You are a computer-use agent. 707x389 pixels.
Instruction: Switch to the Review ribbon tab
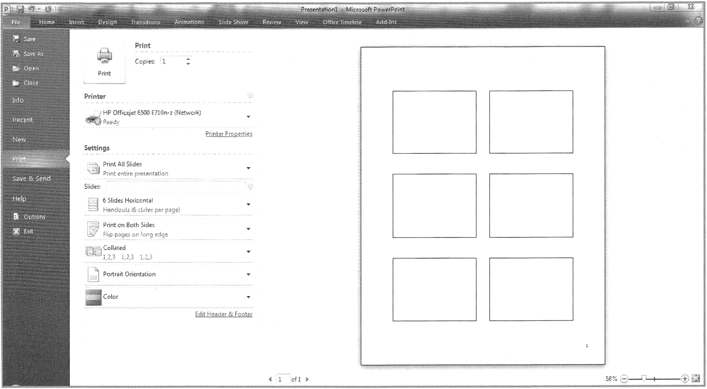click(x=272, y=22)
